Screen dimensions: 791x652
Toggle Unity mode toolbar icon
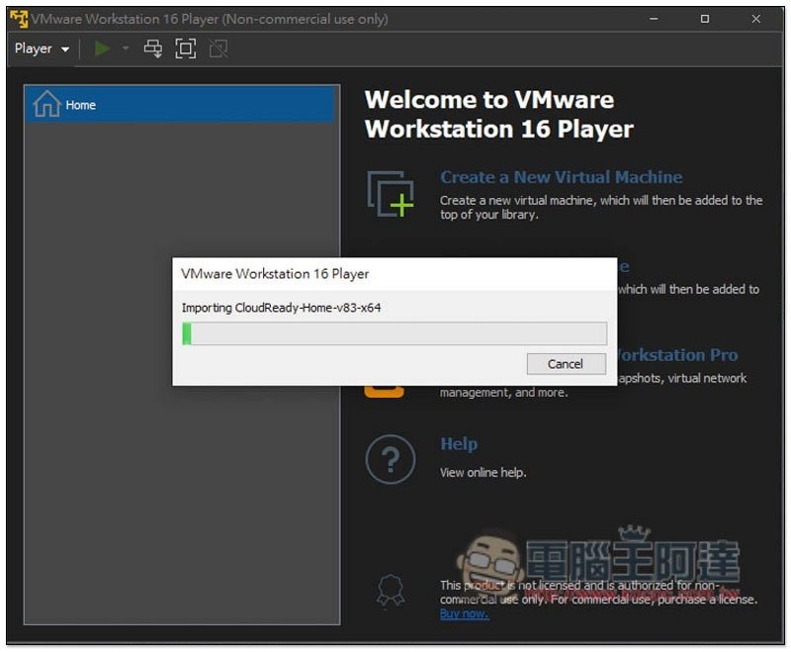click(x=218, y=48)
